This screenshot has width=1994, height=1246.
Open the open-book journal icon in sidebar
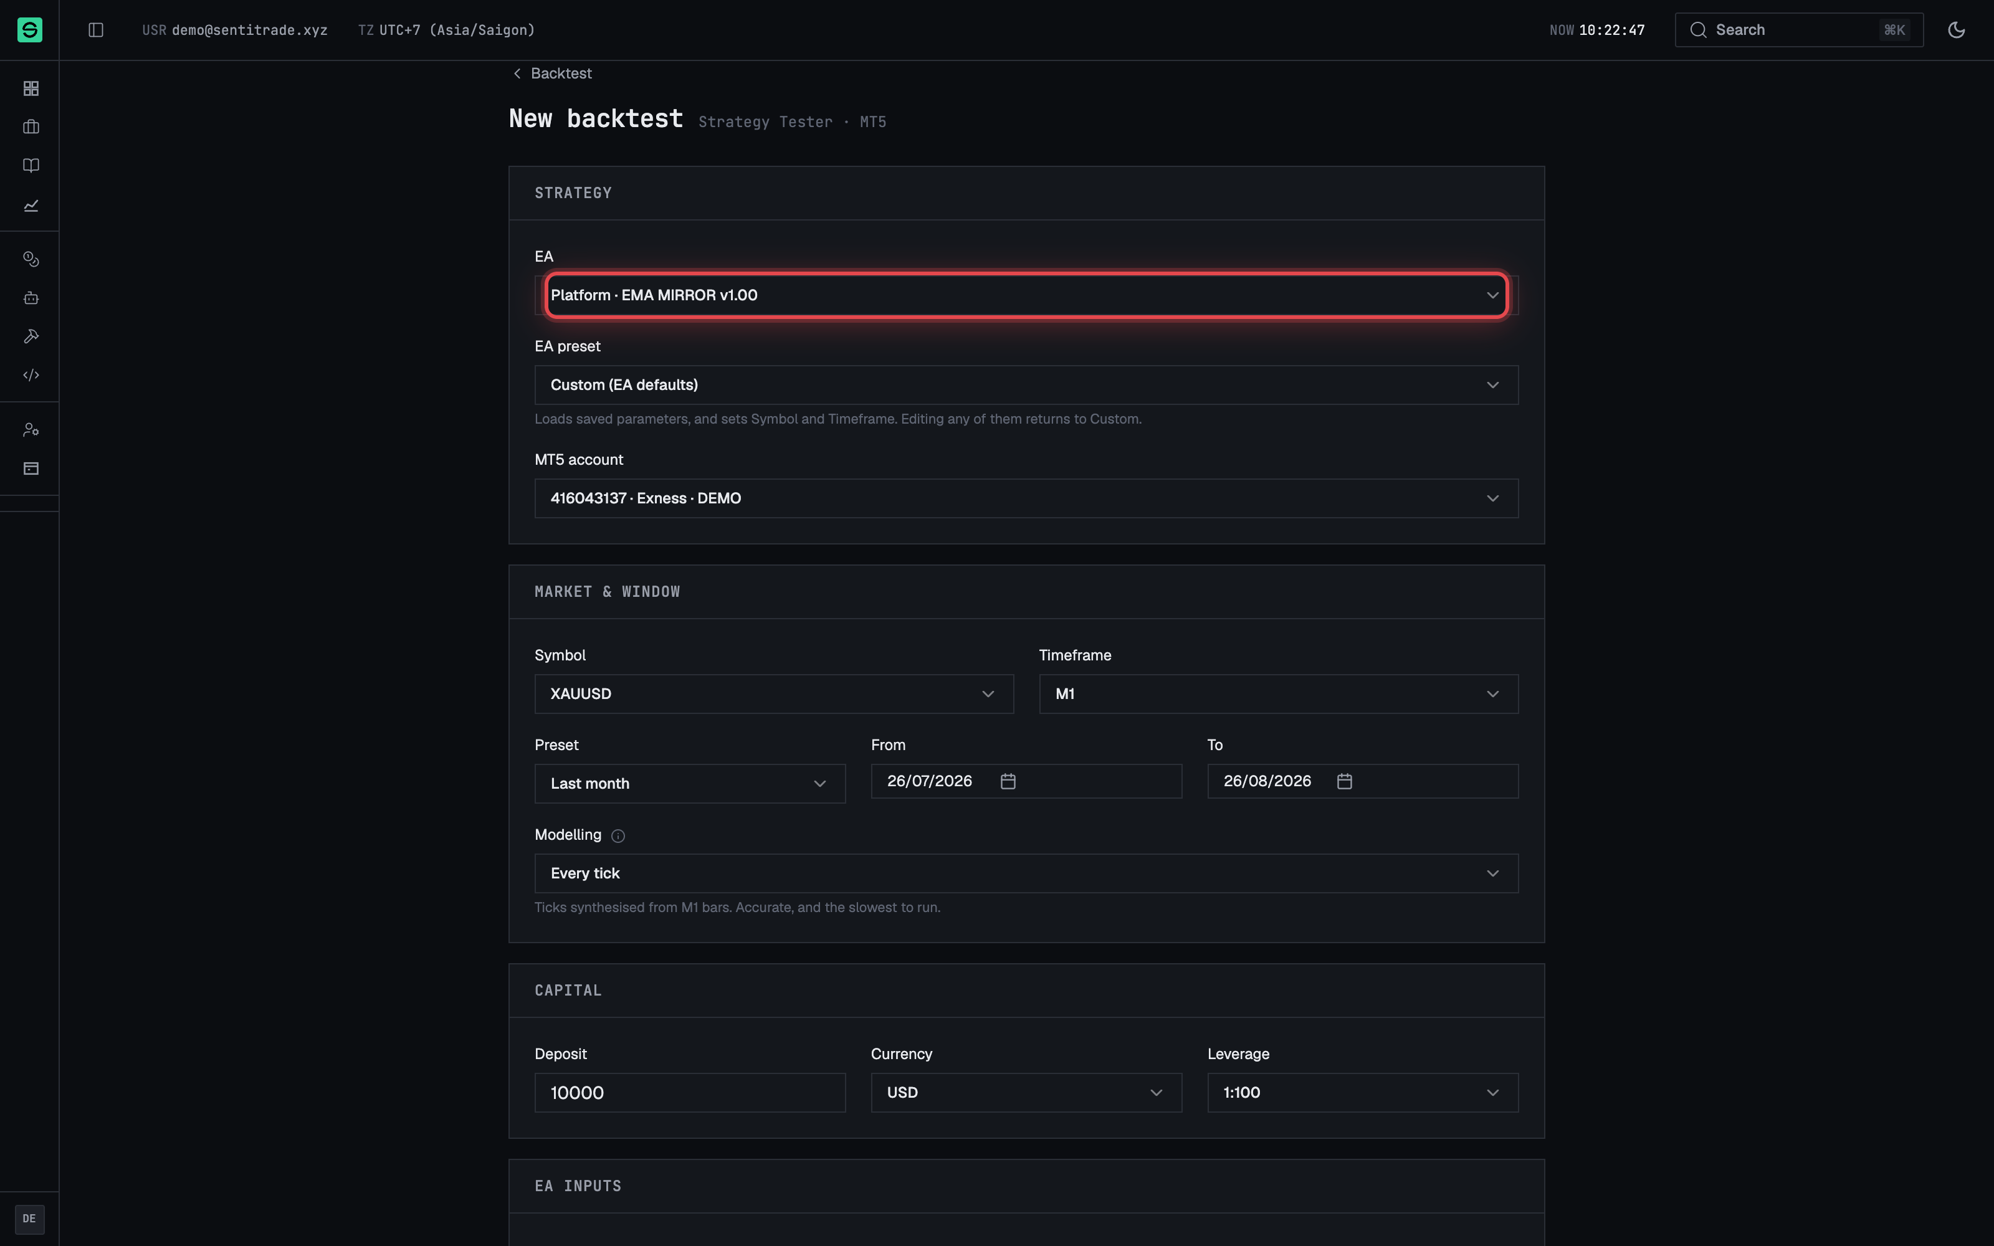point(31,166)
